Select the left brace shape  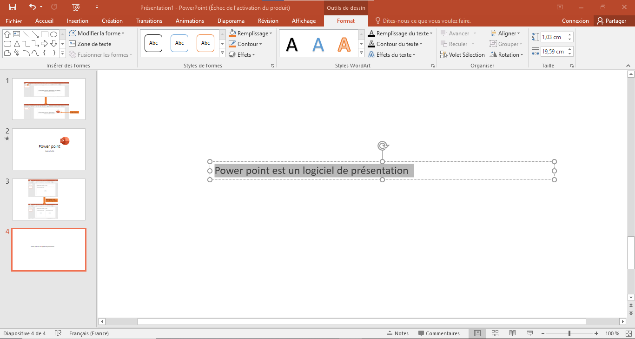coord(44,53)
